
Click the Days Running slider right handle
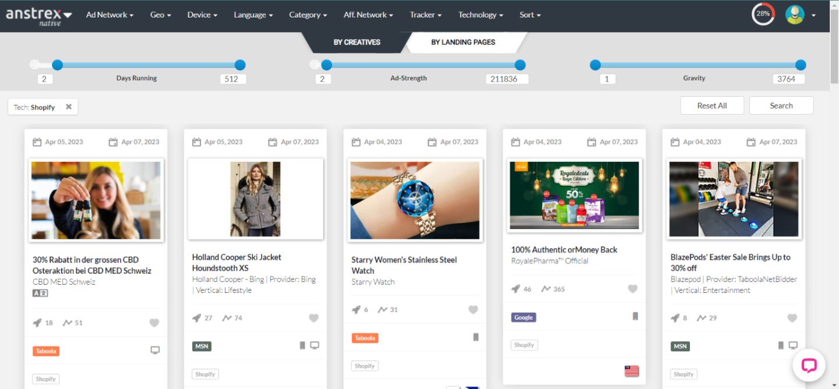pyautogui.click(x=239, y=65)
